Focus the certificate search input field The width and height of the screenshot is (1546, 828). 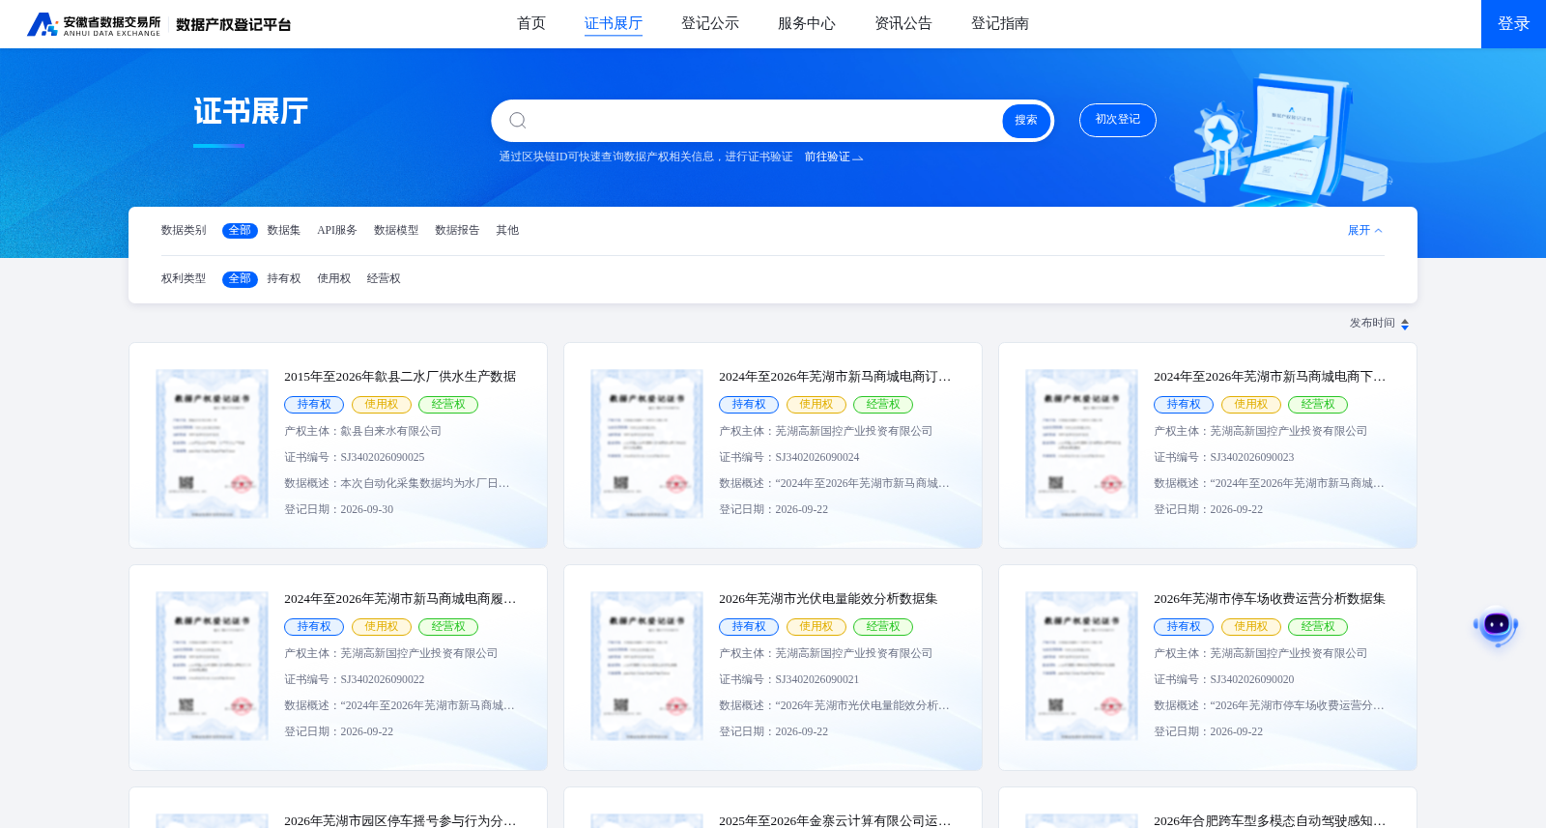[763, 121]
